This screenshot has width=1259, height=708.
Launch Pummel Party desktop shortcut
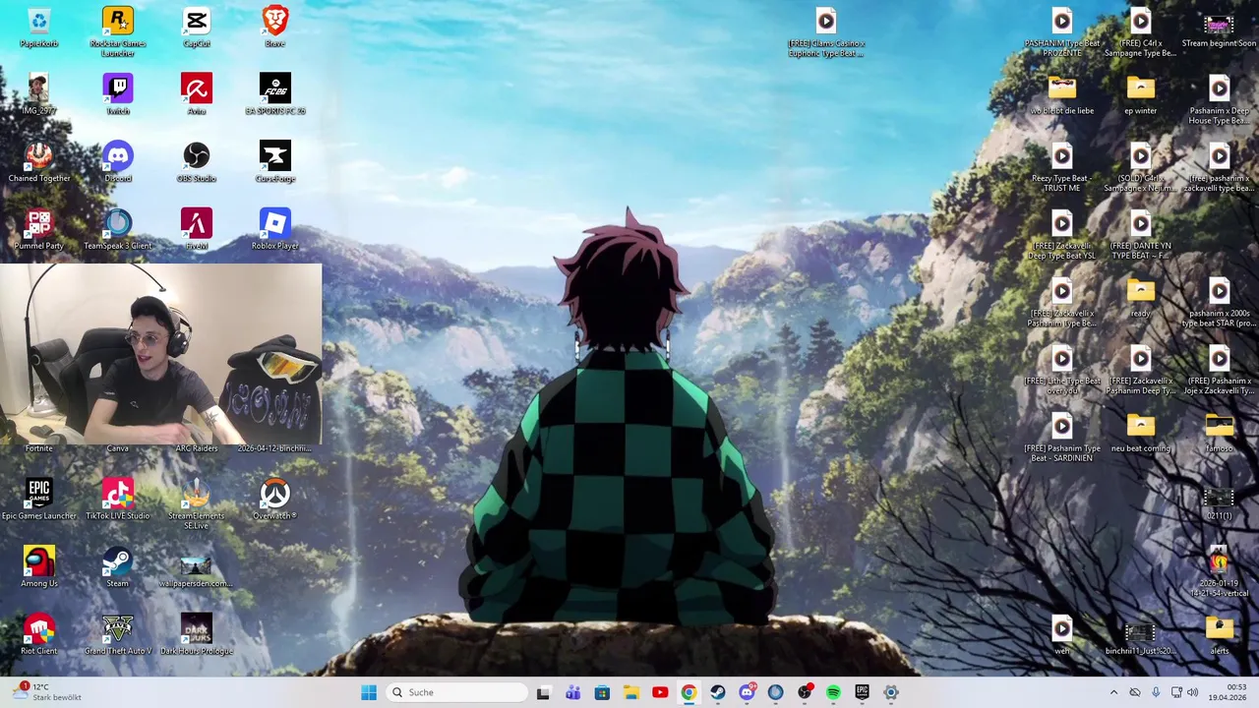click(x=38, y=229)
